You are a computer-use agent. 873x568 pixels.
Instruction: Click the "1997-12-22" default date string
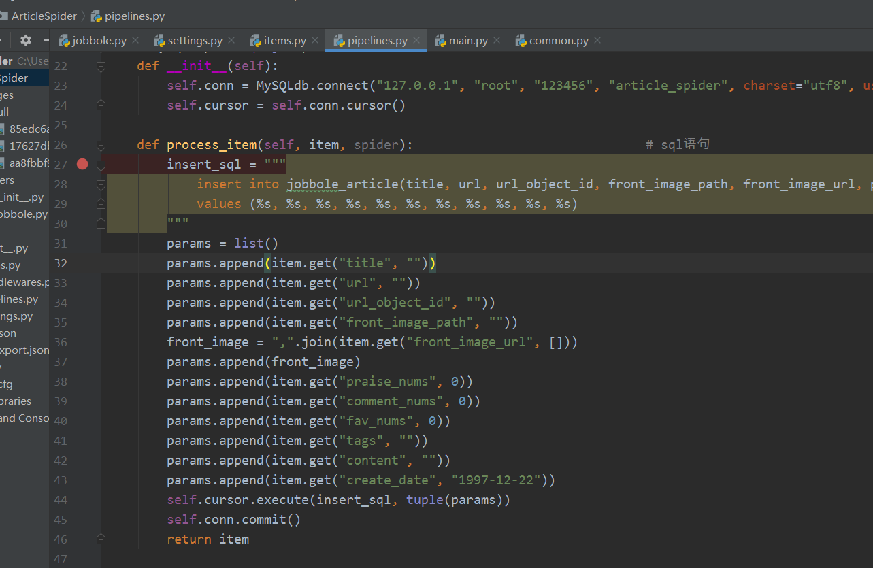(496, 480)
